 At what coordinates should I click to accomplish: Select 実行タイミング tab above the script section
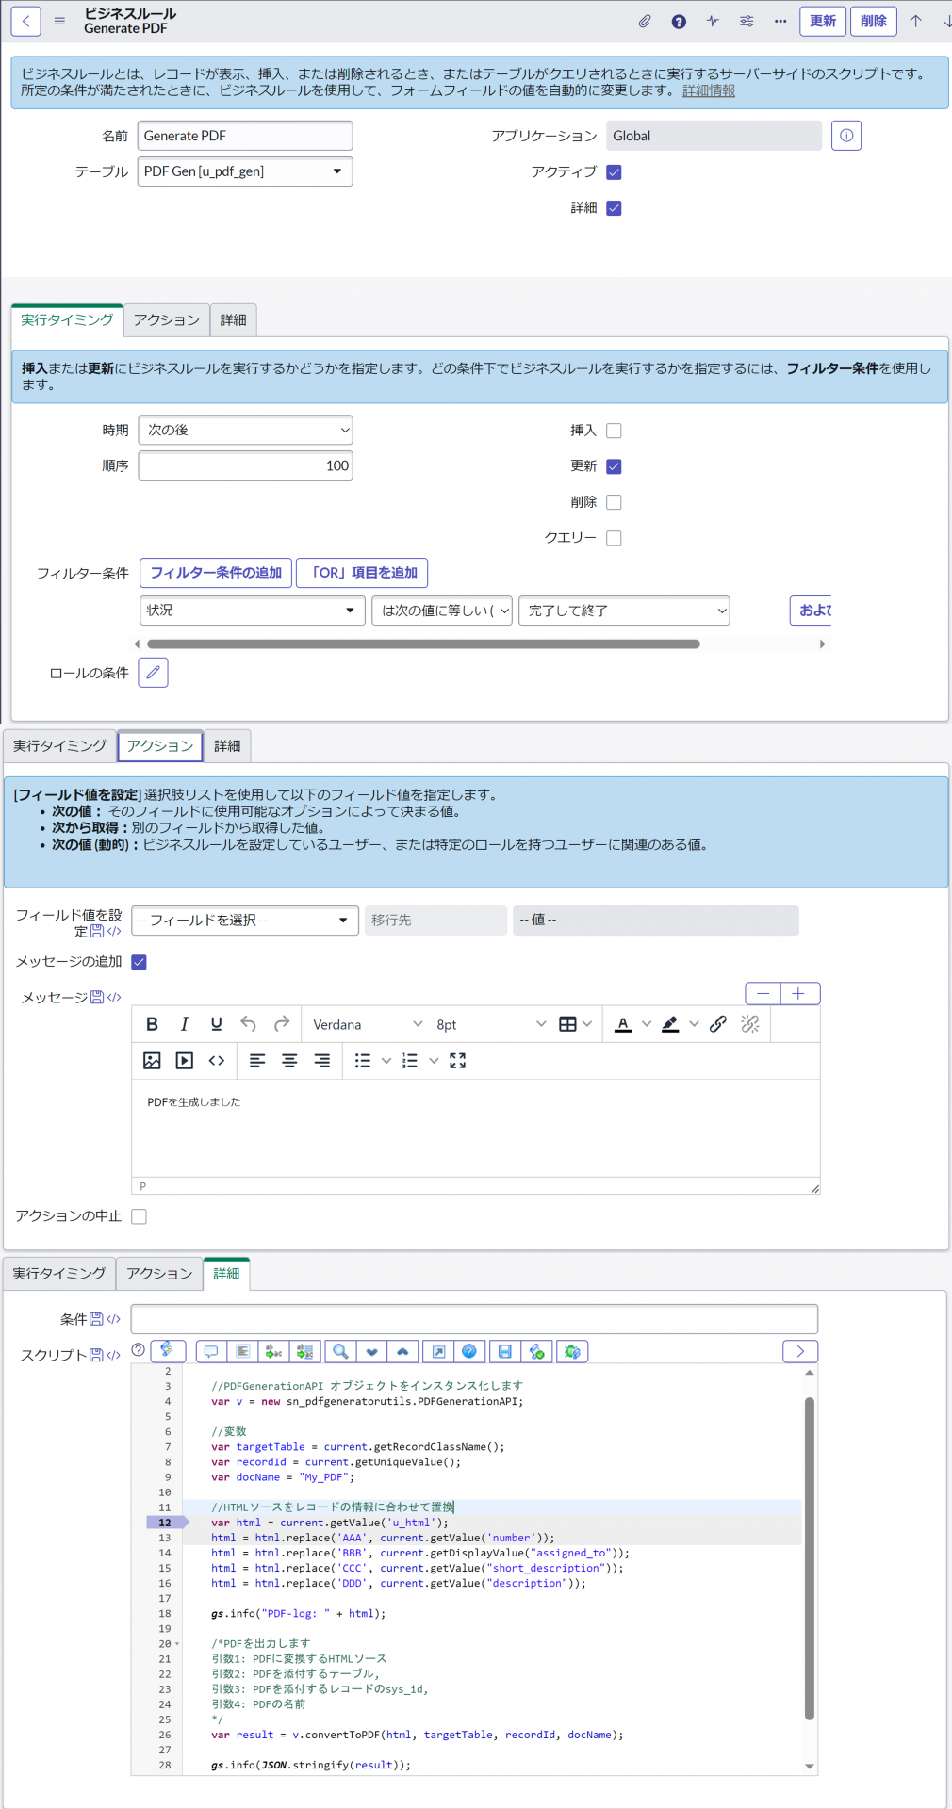coord(59,1274)
